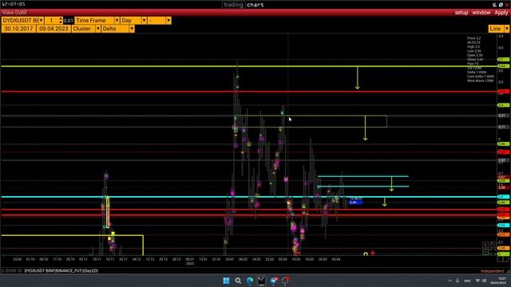This screenshot has height=287, width=511.
Task: Click the Apply button
Action: coord(501,13)
